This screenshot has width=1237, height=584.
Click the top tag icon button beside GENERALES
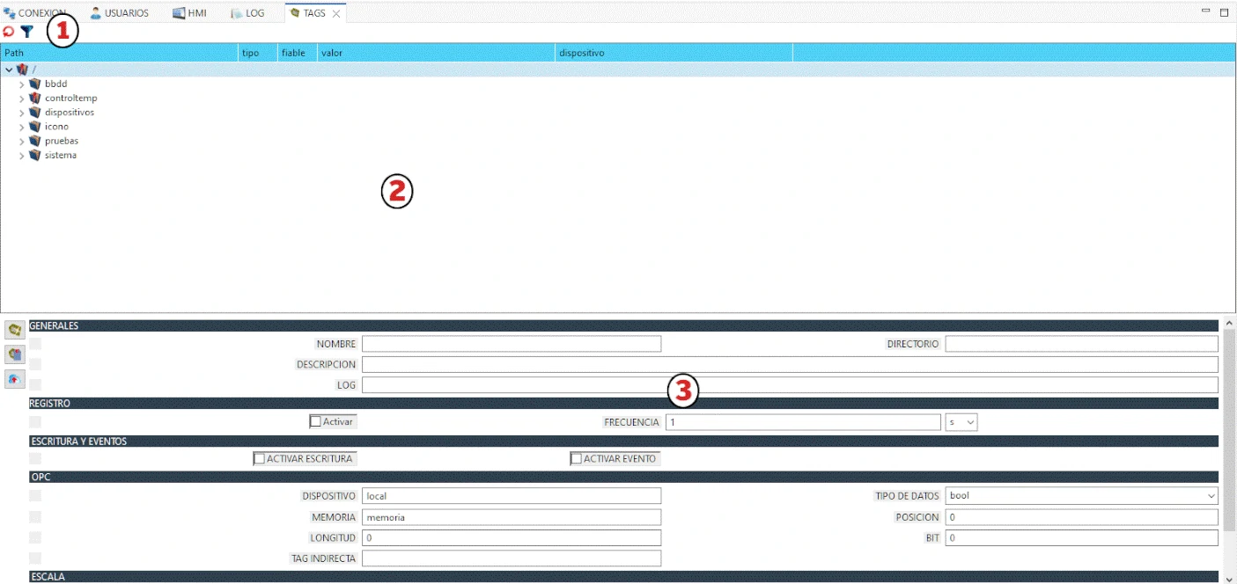(15, 329)
